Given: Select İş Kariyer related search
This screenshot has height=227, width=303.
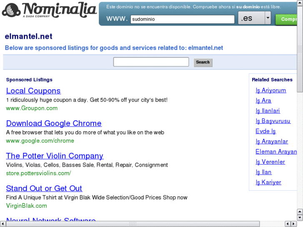Looking at the screenshot, I should pyautogui.click(x=268, y=182).
